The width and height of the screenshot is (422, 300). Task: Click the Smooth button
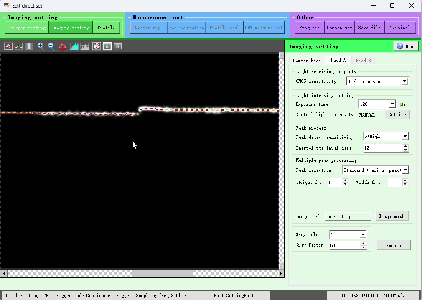(x=394, y=245)
